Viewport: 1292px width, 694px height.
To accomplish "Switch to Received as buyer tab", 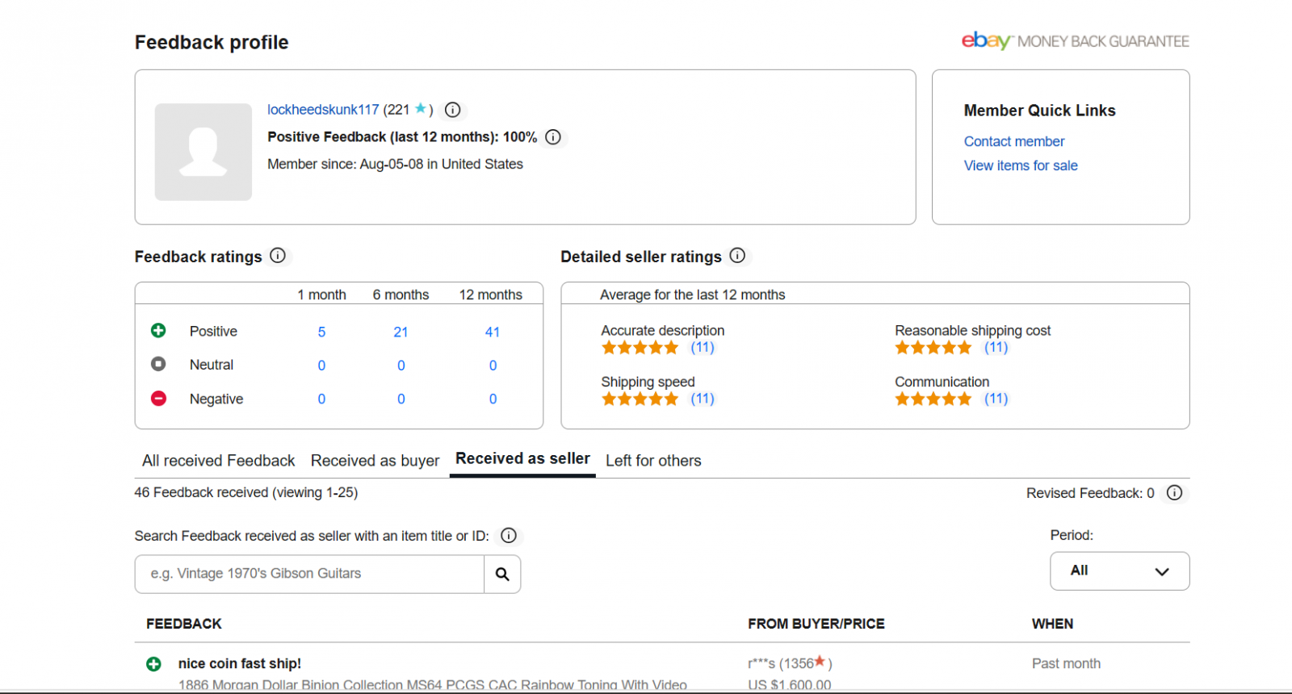I will [375, 461].
